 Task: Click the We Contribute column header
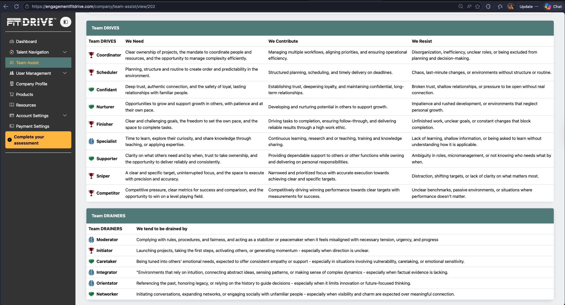(x=283, y=41)
